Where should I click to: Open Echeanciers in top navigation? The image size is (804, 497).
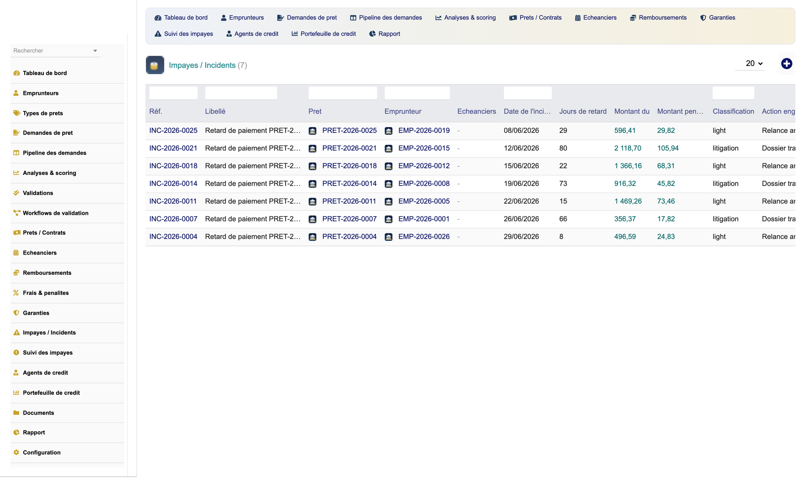tap(595, 18)
